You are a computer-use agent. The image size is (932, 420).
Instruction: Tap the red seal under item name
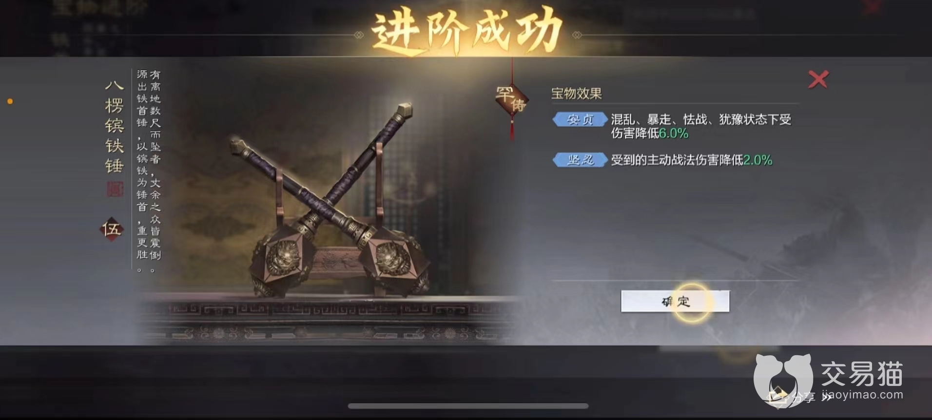pyautogui.click(x=115, y=189)
